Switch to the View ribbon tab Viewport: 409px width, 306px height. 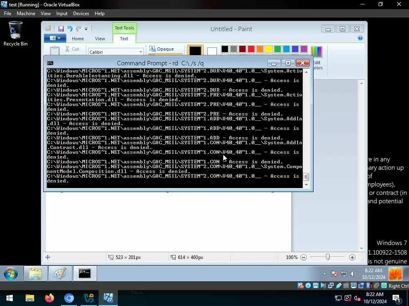[100, 39]
